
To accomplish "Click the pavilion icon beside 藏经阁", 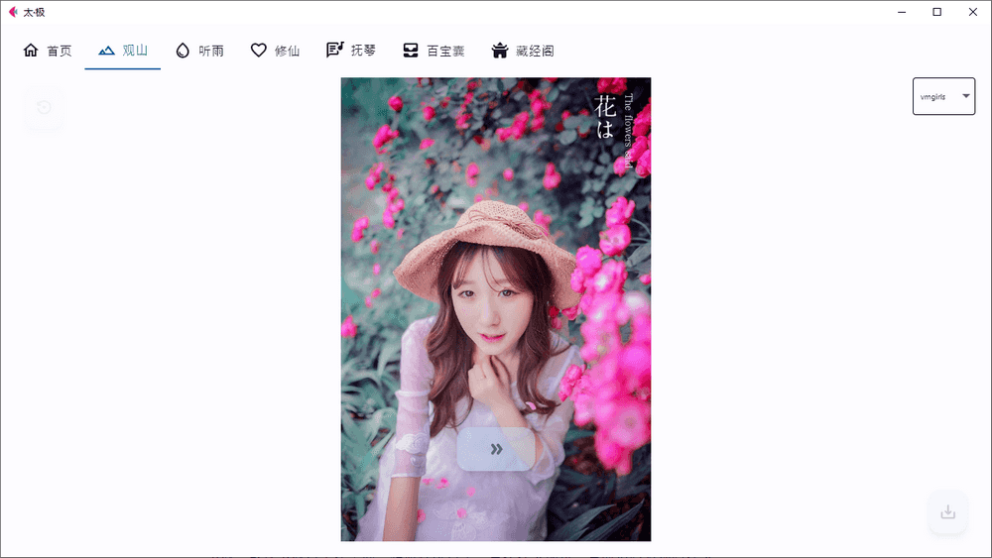I will pyautogui.click(x=499, y=51).
